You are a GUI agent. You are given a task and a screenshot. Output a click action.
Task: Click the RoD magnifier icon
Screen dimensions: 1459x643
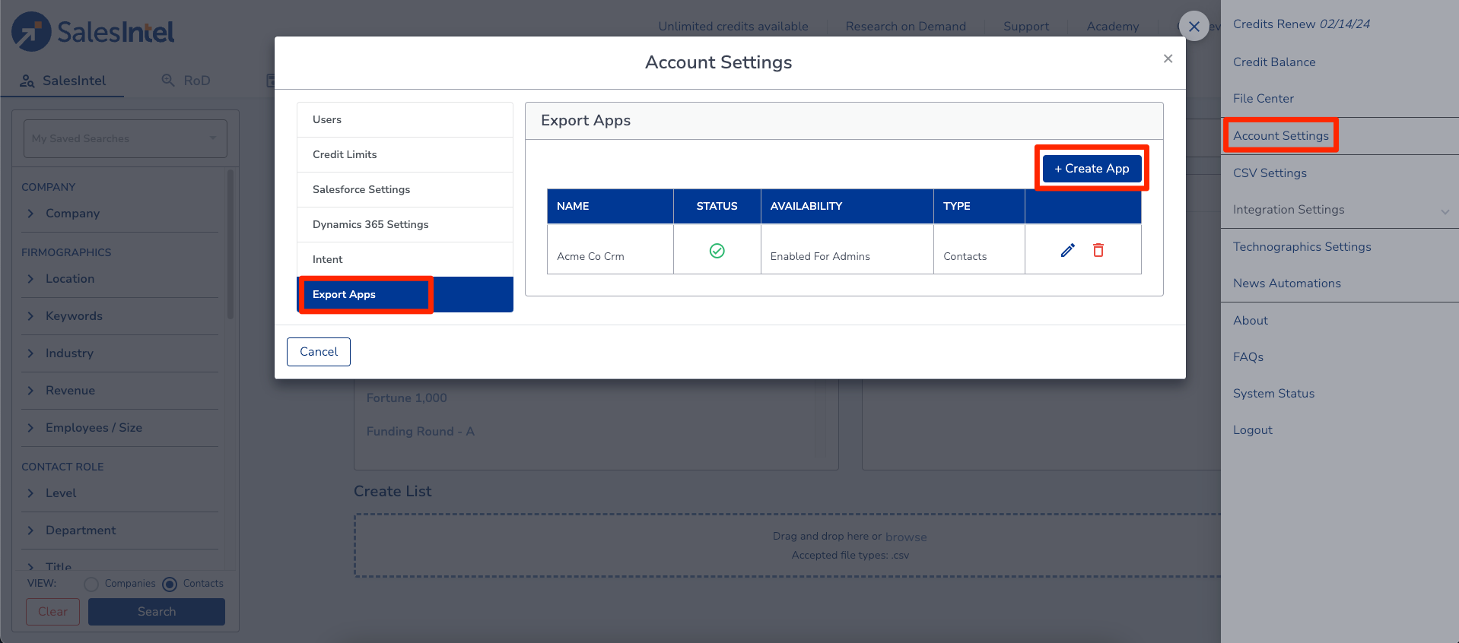point(168,80)
